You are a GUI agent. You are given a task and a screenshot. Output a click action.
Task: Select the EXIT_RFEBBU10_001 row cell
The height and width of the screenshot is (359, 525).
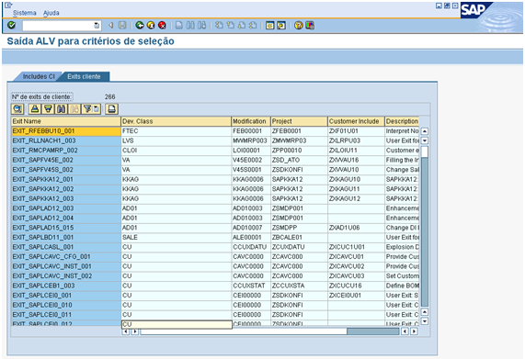pos(66,131)
